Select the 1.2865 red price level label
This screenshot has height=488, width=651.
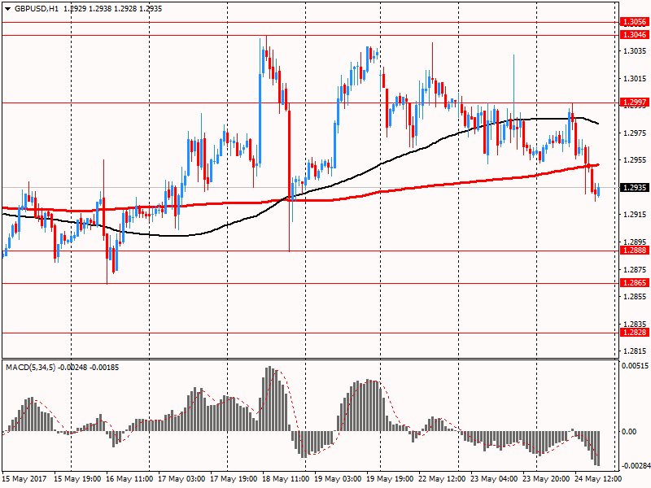pyautogui.click(x=635, y=282)
